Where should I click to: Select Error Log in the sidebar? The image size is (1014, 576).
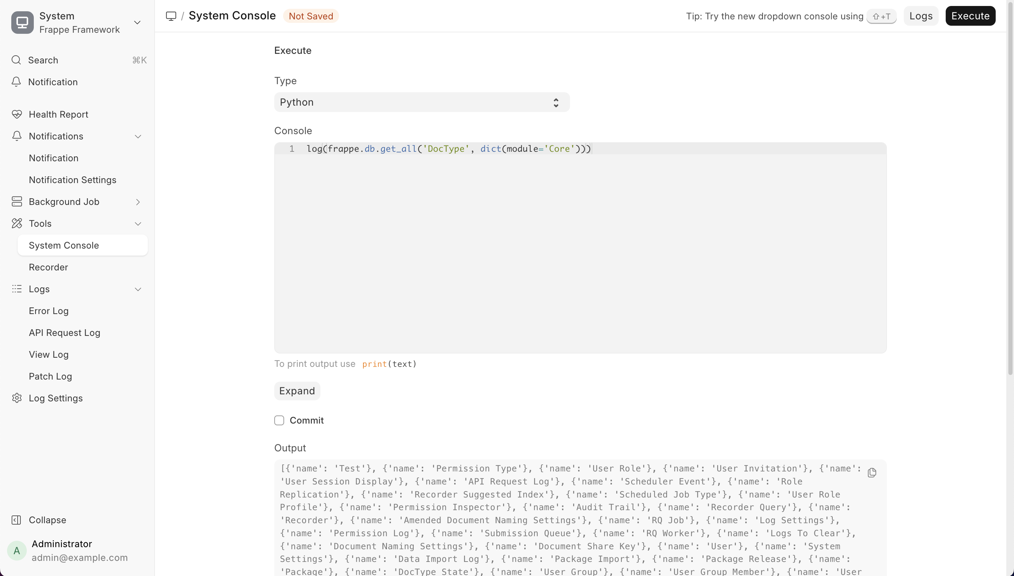(49, 311)
